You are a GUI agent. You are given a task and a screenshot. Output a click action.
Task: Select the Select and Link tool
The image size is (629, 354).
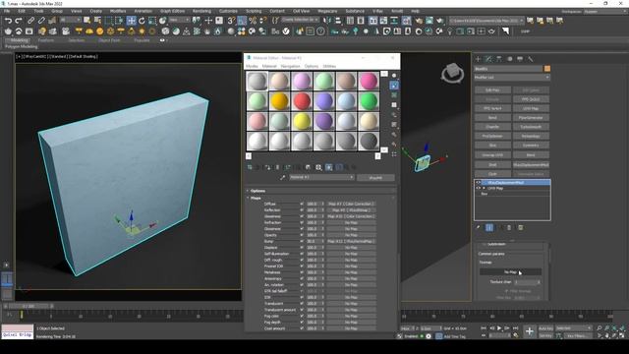click(x=30, y=20)
